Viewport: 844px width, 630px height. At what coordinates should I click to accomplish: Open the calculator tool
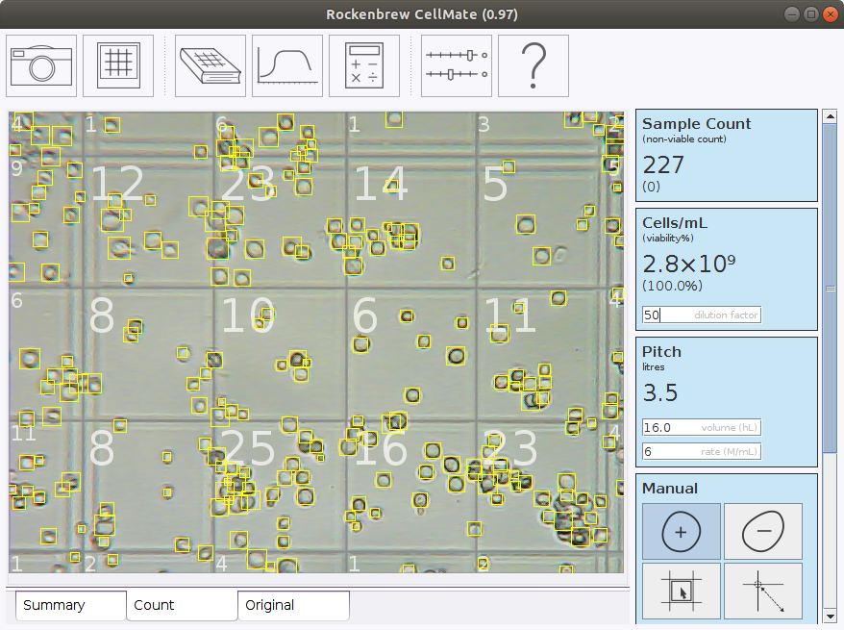pos(364,65)
